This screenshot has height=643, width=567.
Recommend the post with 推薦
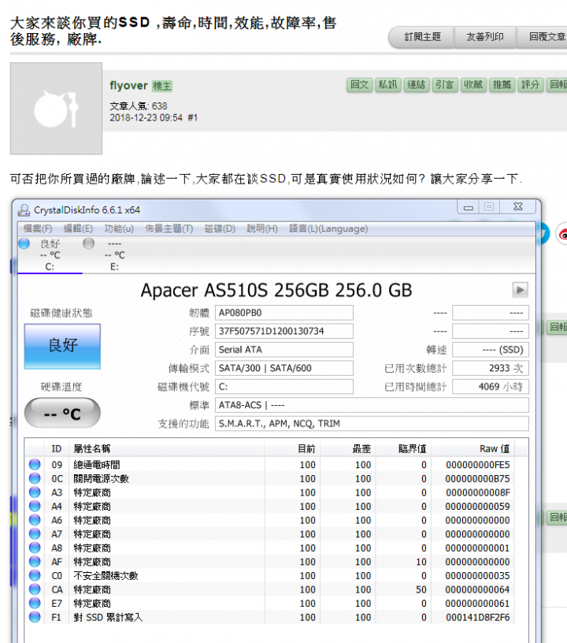coord(502,85)
